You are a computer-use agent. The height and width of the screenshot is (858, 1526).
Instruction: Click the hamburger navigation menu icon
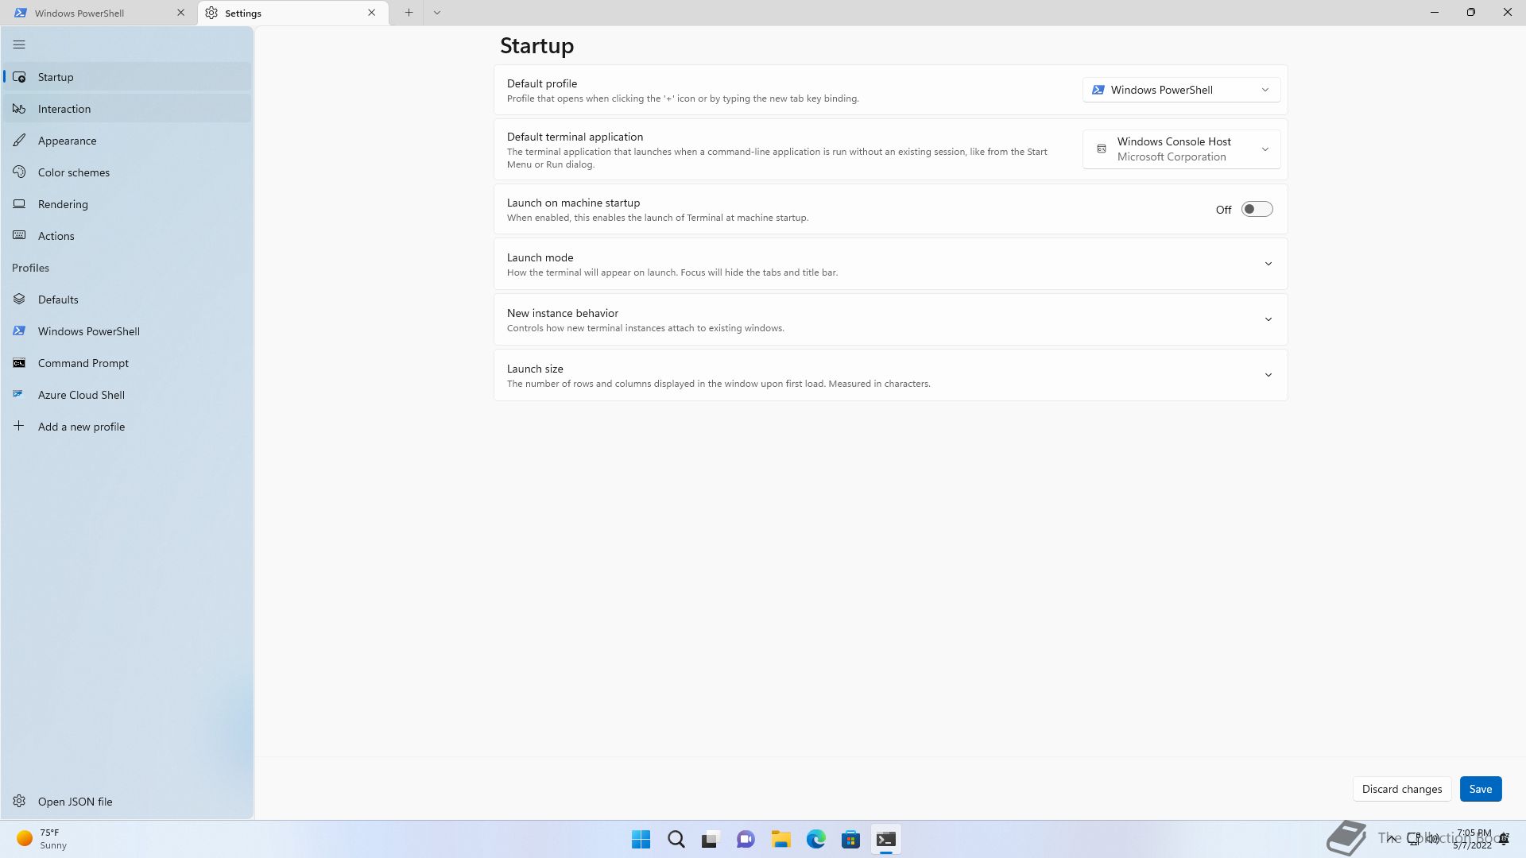coord(19,45)
